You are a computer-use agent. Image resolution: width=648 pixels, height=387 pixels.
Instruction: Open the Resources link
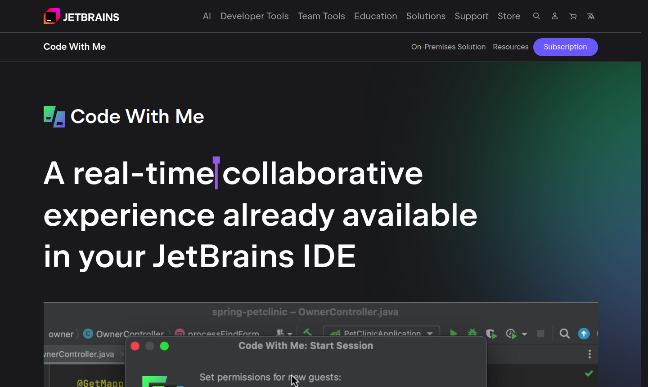(x=510, y=47)
